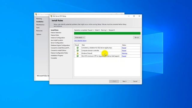Screen dimensions: 192x108
Task: Click Consistency validation for SQL Server registry keys text
Action: 97,48
